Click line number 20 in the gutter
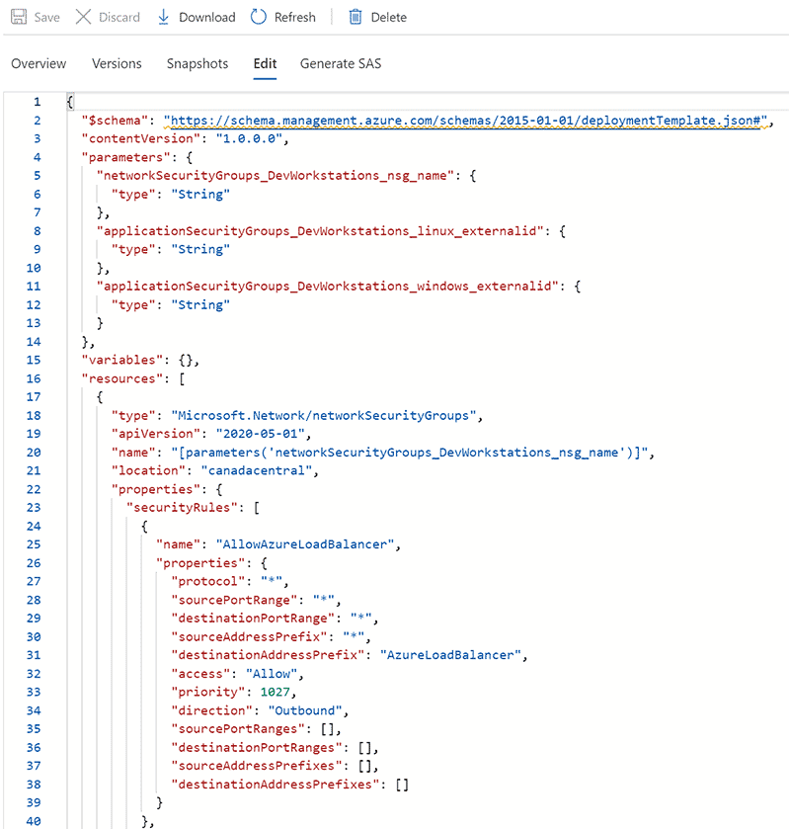Screen dimensions: 789x829 [34, 452]
